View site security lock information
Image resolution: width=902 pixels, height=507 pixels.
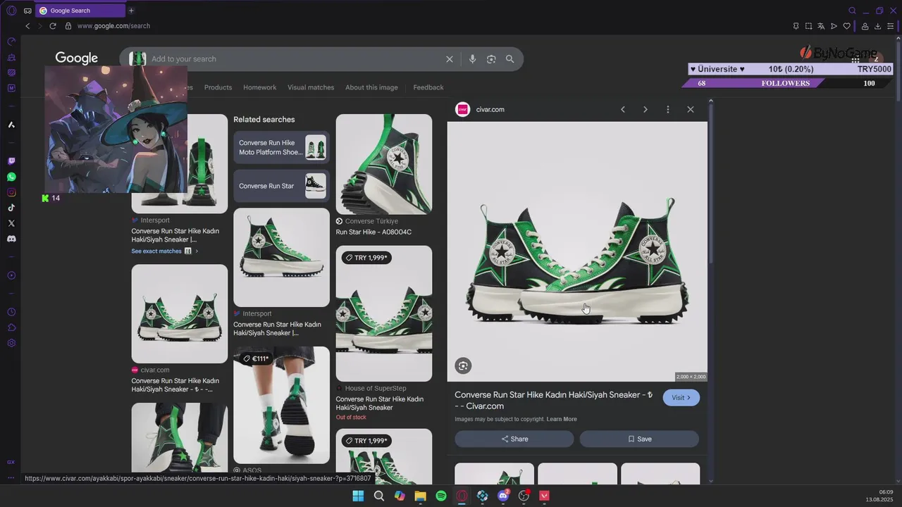[68, 26]
